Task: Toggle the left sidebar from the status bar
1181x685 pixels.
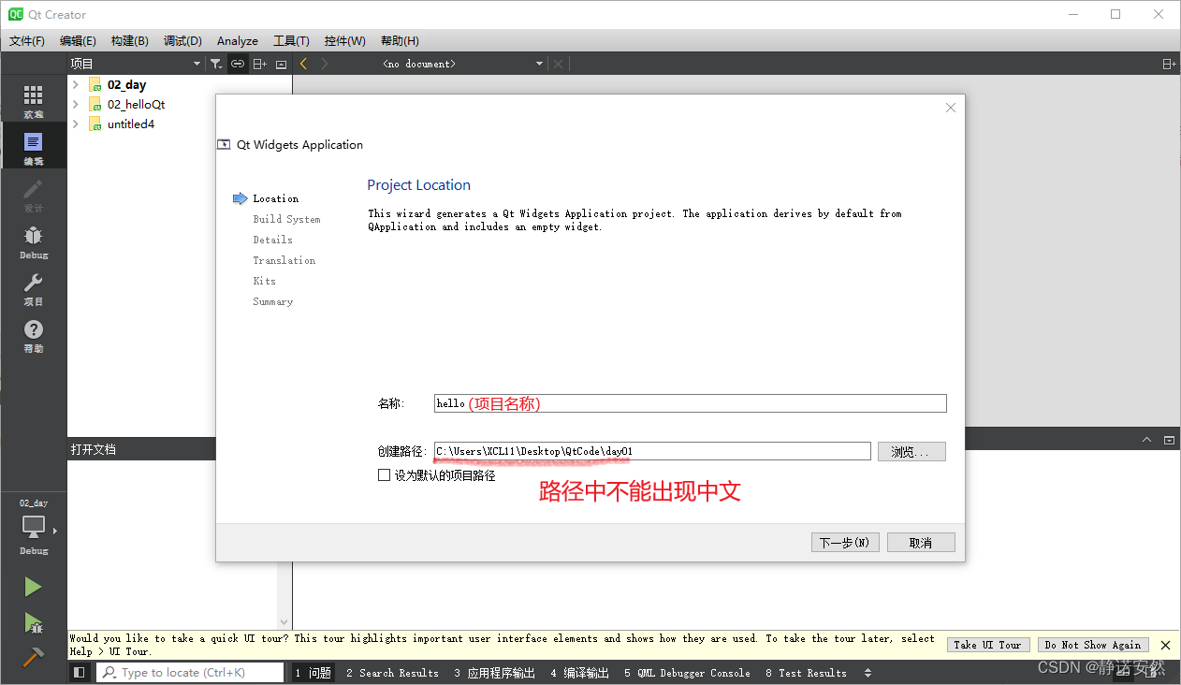Action: tap(80, 672)
